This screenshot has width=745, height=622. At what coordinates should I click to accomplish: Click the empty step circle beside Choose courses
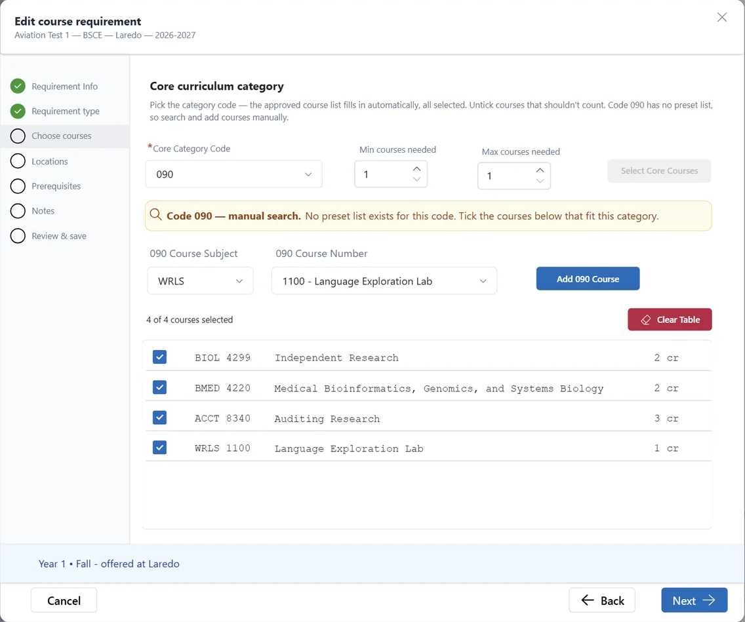(18, 136)
